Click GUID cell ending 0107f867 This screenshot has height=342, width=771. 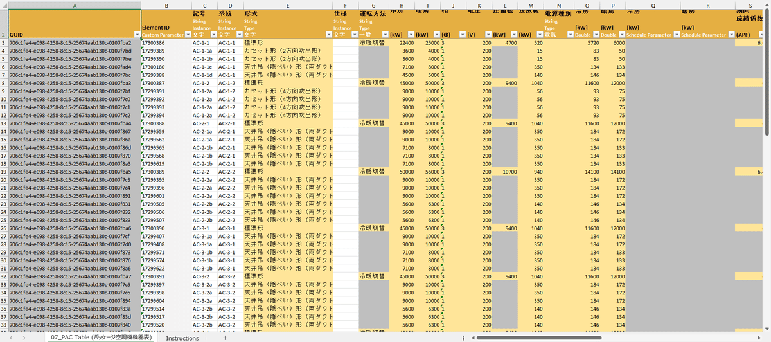pyautogui.click(x=75, y=131)
